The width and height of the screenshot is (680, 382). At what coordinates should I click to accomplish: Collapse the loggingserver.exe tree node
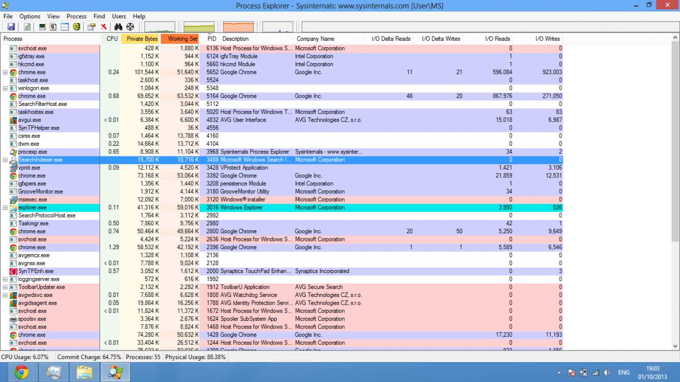pyautogui.click(x=6, y=279)
